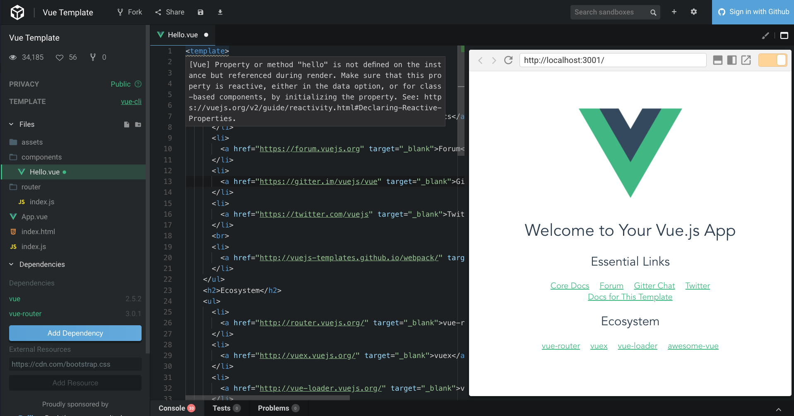Click the Public privacy help icon
Screen dimensions: 794x416
(x=138, y=84)
